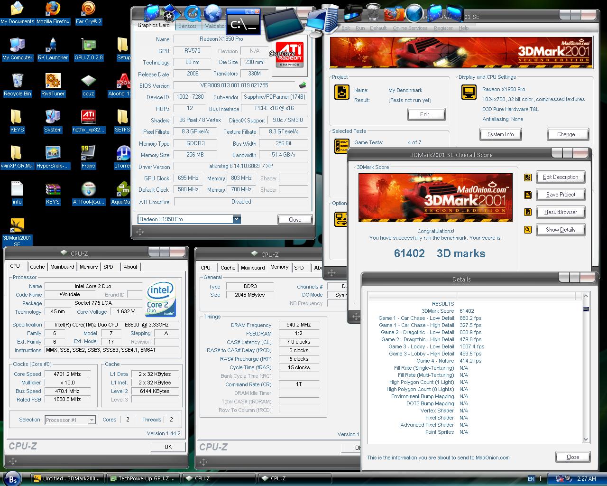
Task: Click Close button in Details window
Action: tap(573, 457)
